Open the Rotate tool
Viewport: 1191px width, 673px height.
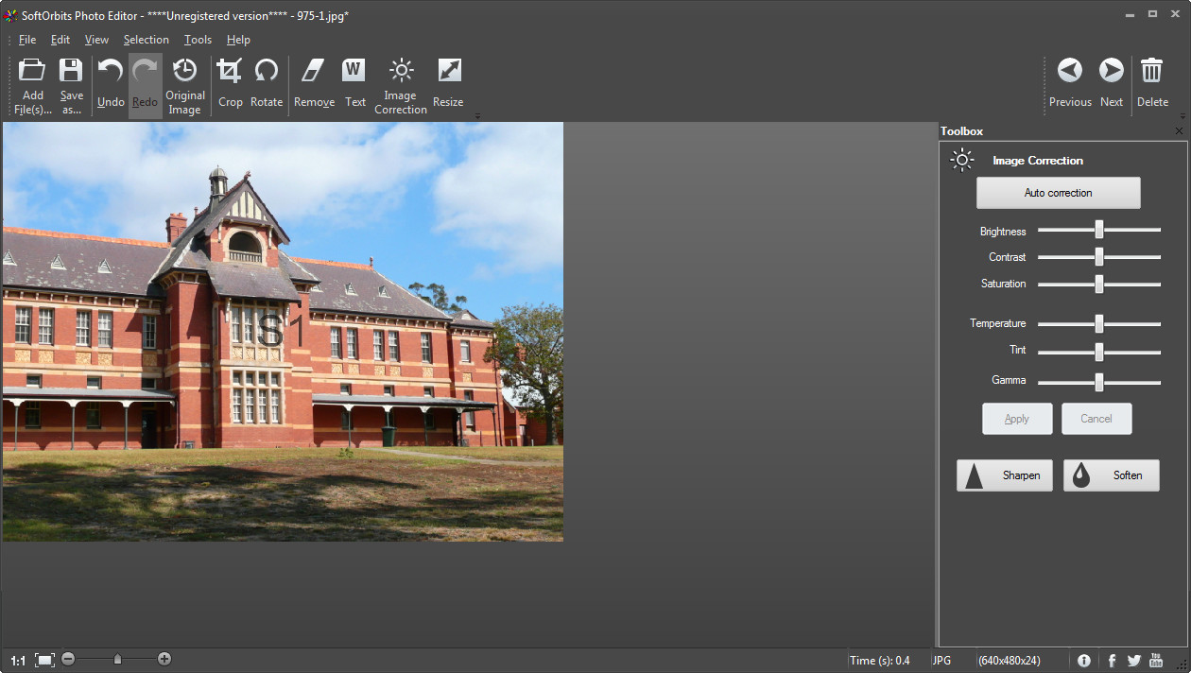(266, 83)
